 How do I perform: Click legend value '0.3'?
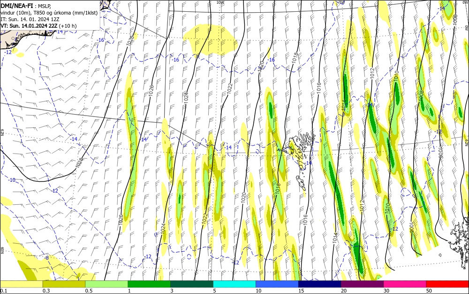pyautogui.click(x=46, y=291)
